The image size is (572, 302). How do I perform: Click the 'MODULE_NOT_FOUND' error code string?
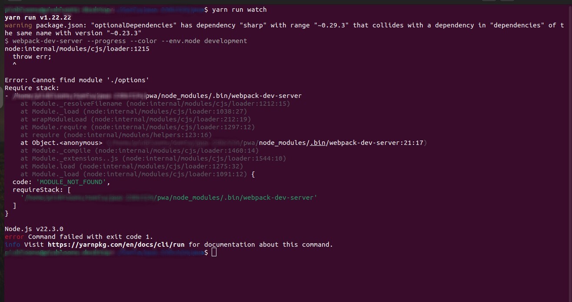click(x=71, y=182)
